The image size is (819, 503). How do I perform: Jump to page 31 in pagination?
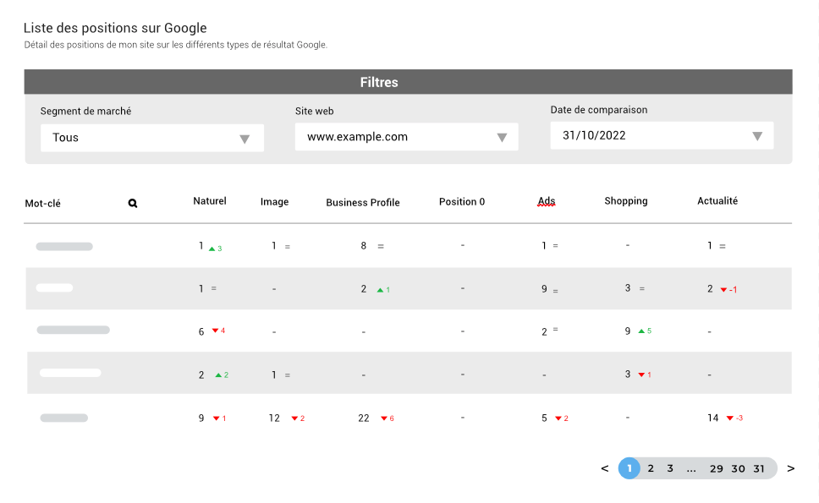(759, 468)
